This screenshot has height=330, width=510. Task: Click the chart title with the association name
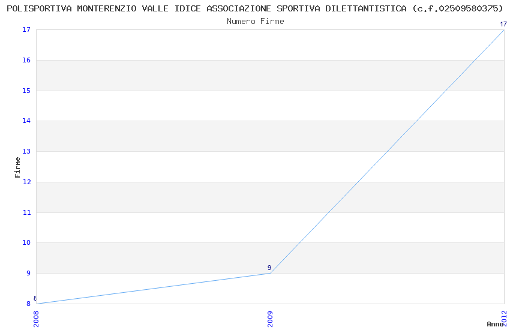click(x=255, y=8)
